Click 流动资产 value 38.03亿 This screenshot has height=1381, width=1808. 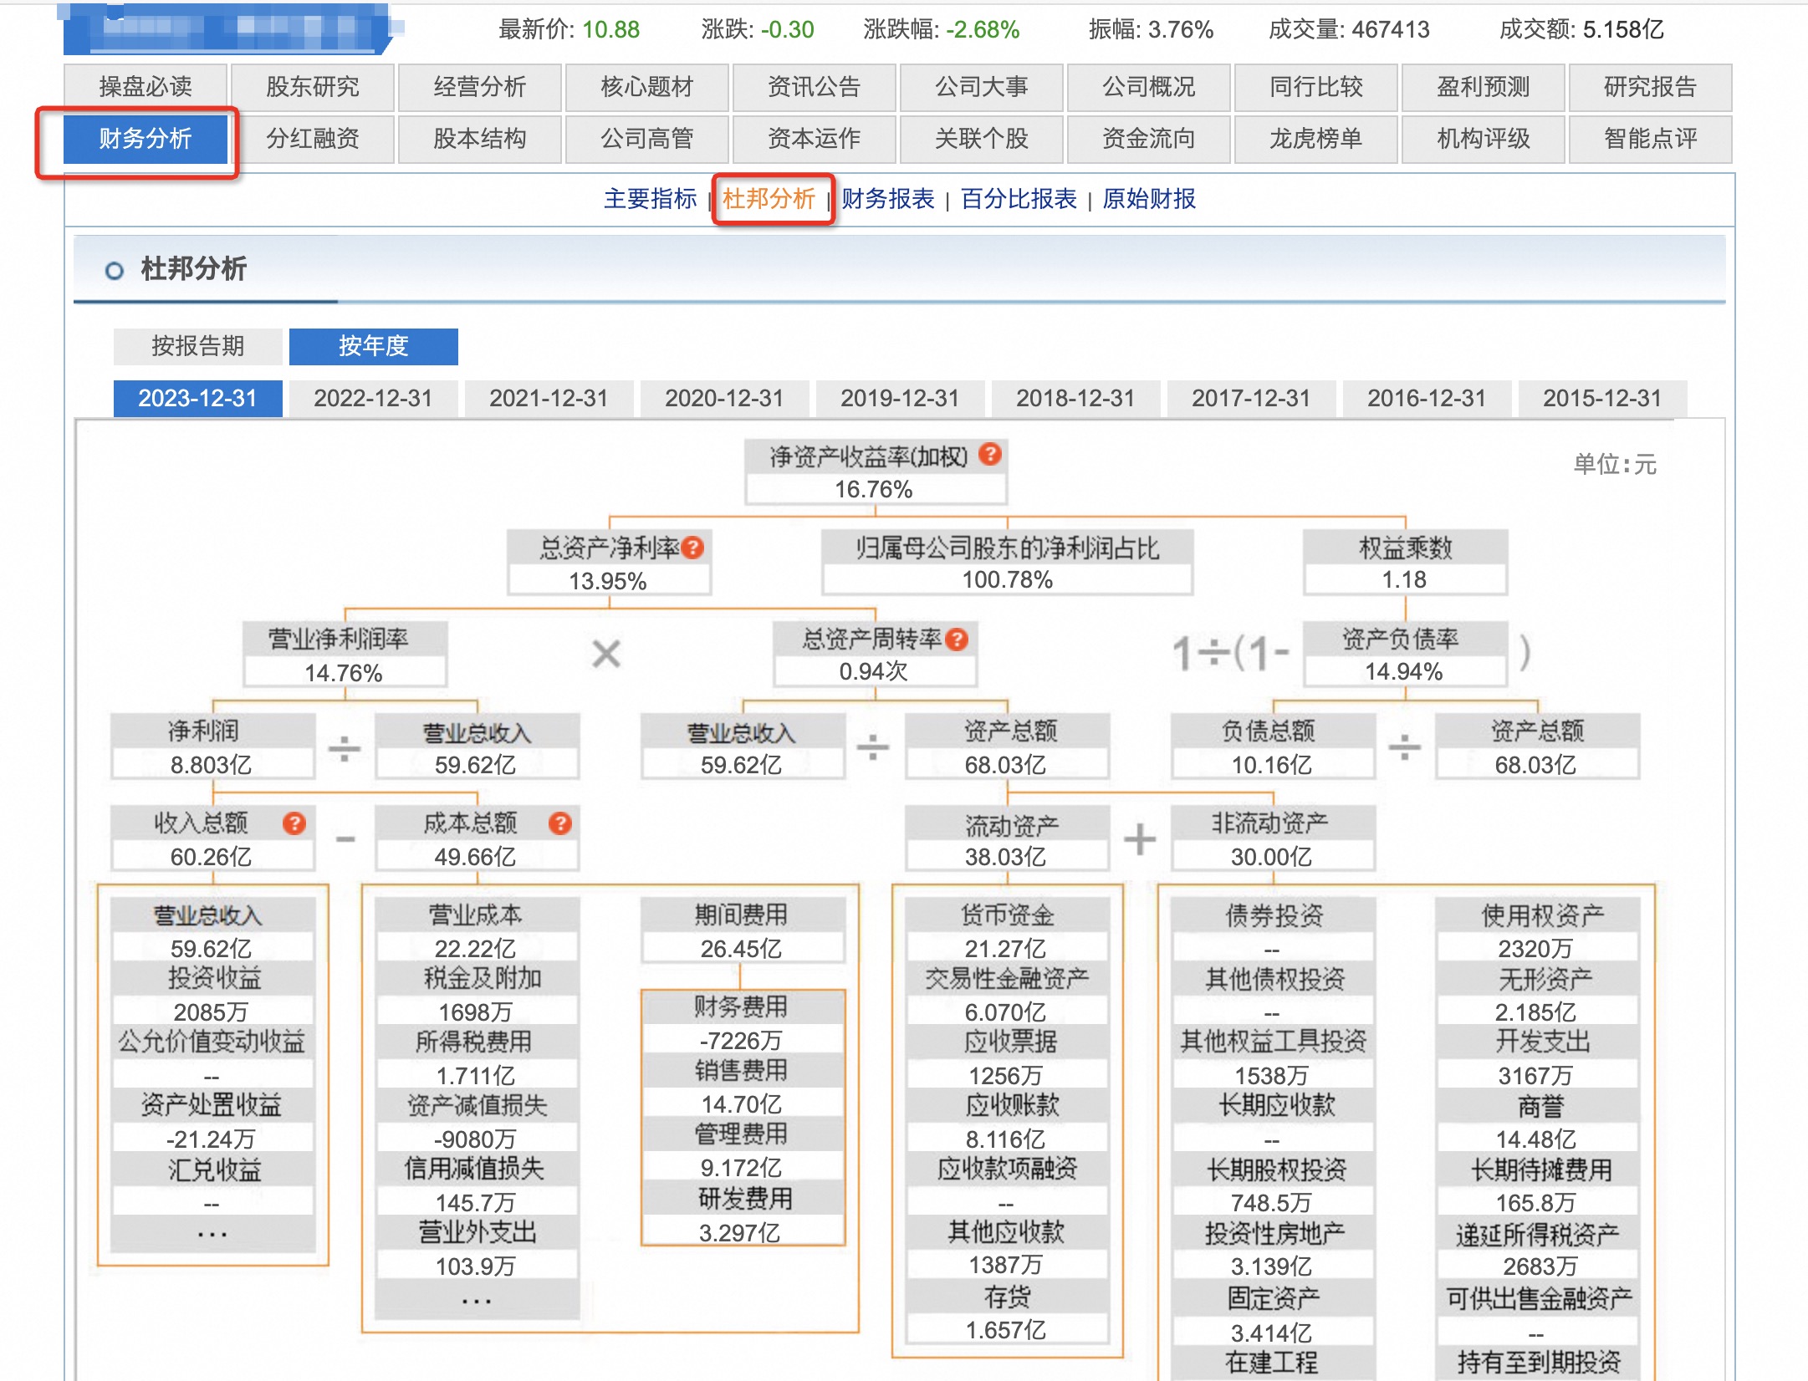coord(1006,857)
